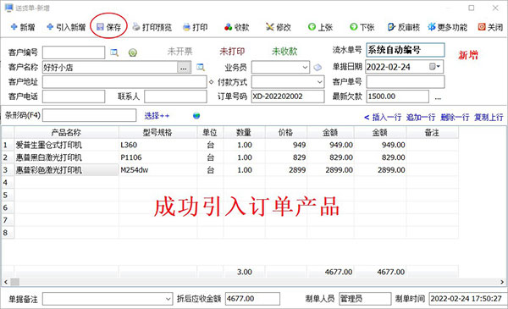
Task: Click the horizontal scrollbar right arrow
Action: click(x=502, y=282)
